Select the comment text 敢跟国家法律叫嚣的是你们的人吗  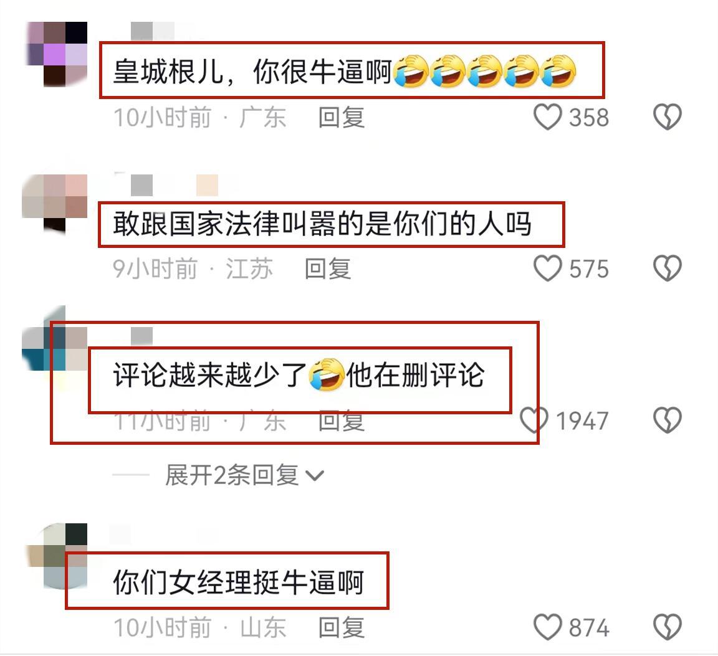[x=322, y=224]
